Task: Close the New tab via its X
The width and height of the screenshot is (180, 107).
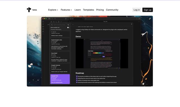Action: pyautogui.click(x=83, y=19)
